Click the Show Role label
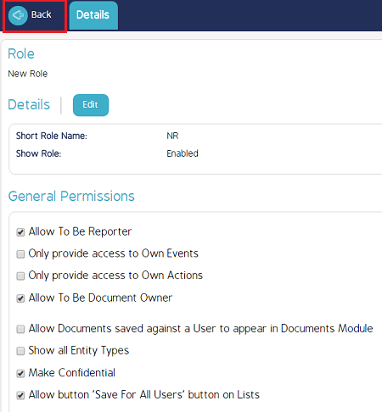Viewport: 382px width, 412px height. pyautogui.click(x=38, y=153)
